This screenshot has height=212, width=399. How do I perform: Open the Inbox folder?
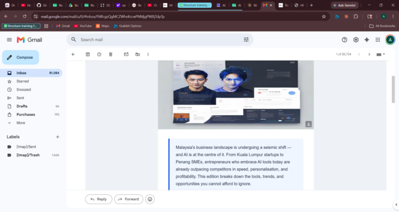click(31, 73)
